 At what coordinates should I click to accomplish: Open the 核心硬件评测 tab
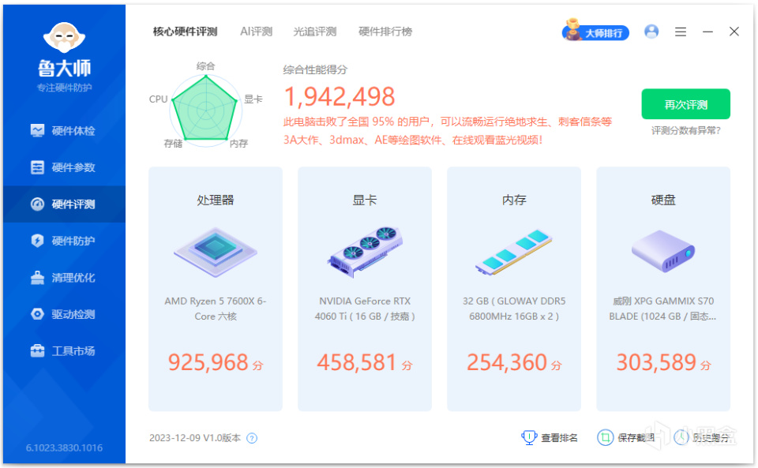tap(185, 32)
